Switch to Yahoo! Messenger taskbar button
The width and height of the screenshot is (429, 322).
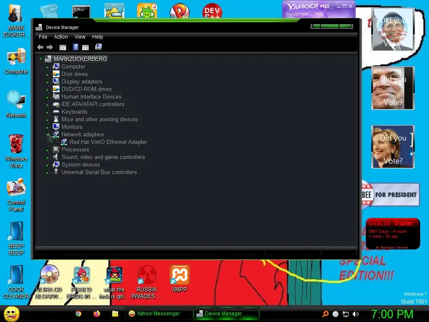click(158, 314)
